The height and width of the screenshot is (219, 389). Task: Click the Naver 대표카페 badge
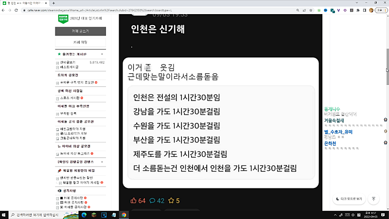click(x=63, y=18)
